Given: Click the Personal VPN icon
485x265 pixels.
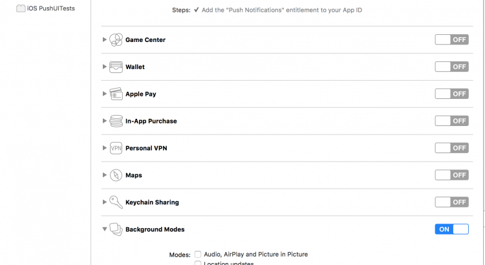Looking at the screenshot, I should click(116, 148).
